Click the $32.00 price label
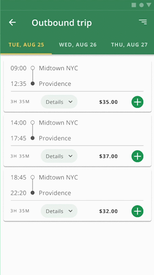154x275 pixels. 108,211
